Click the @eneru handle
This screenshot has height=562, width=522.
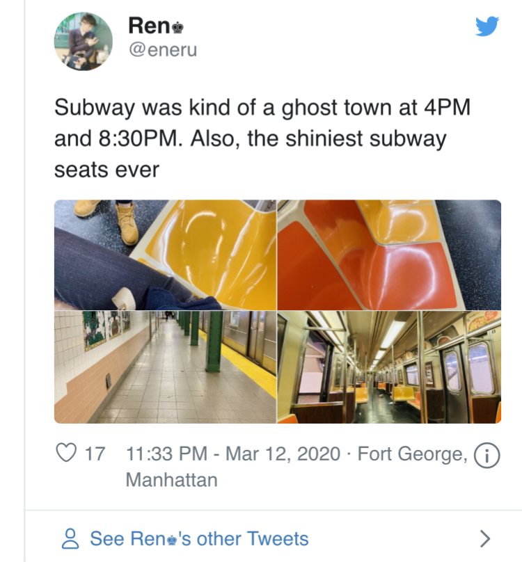point(162,50)
